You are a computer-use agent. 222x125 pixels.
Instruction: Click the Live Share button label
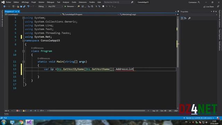click(x=210, y=7)
